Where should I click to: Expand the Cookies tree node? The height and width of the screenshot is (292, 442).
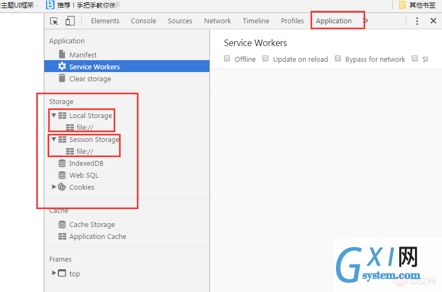point(54,187)
